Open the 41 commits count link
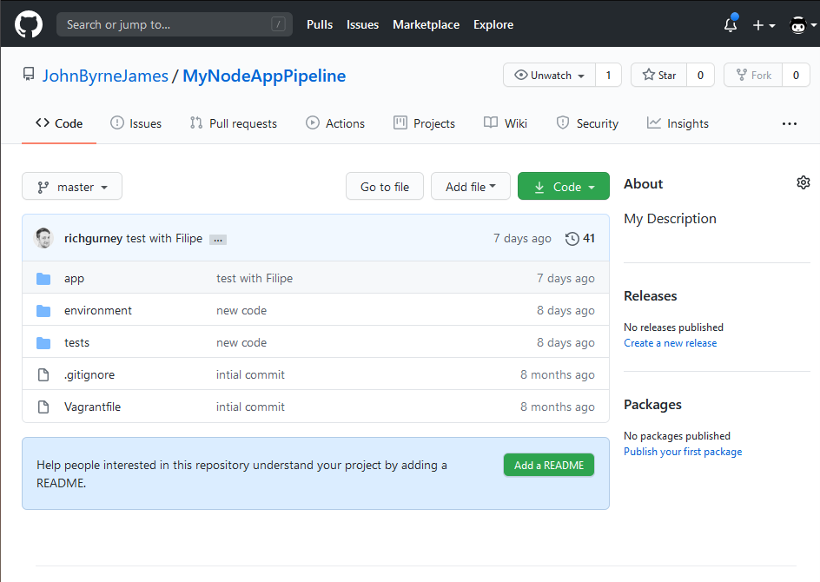Image resolution: width=820 pixels, height=582 pixels. tap(580, 239)
